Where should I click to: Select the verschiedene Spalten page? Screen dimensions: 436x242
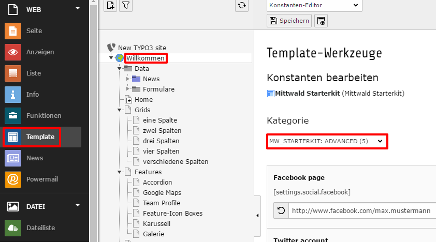pos(176,161)
